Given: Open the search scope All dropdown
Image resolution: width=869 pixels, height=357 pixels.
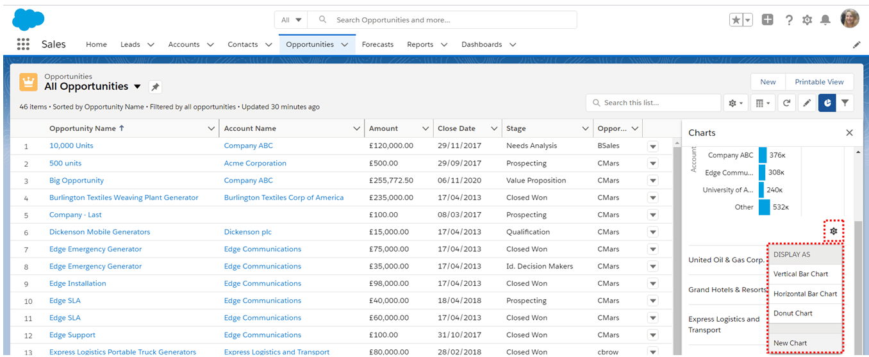Looking at the screenshot, I should point(292,20).
